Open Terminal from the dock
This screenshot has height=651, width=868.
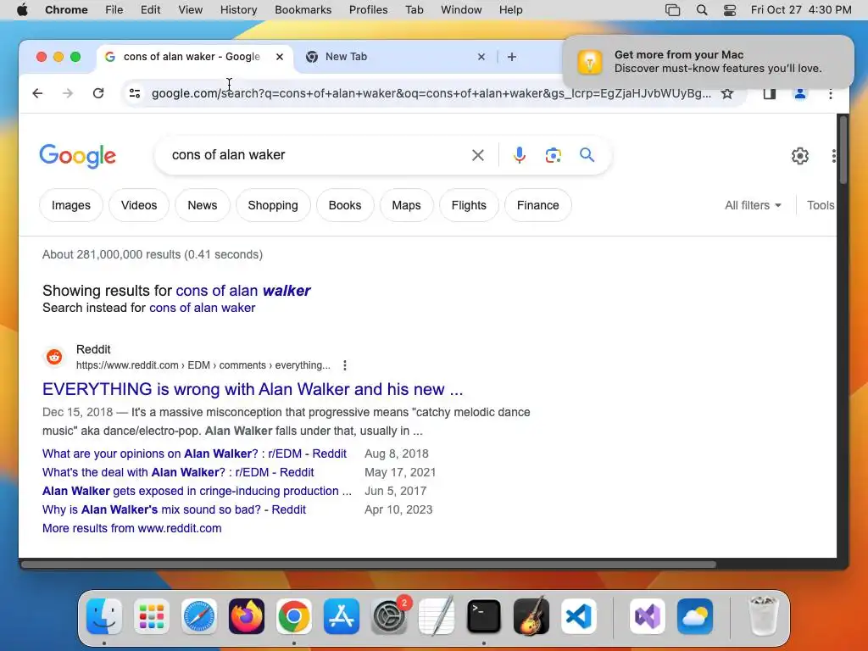coord(484,616)
